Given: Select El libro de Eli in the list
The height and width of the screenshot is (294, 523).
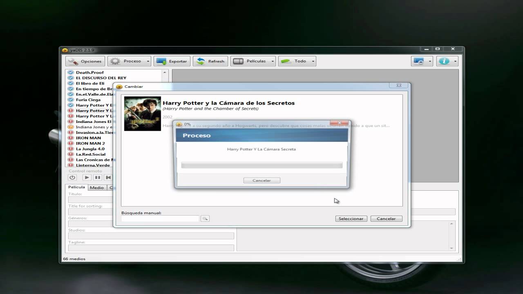Looking at the screenshot, I should (x=90, y=83).
